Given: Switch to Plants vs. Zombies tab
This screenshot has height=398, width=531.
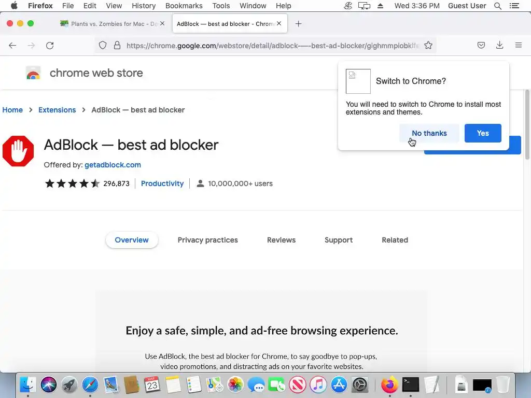Looking at the screenshot, I should pos(112,24).
